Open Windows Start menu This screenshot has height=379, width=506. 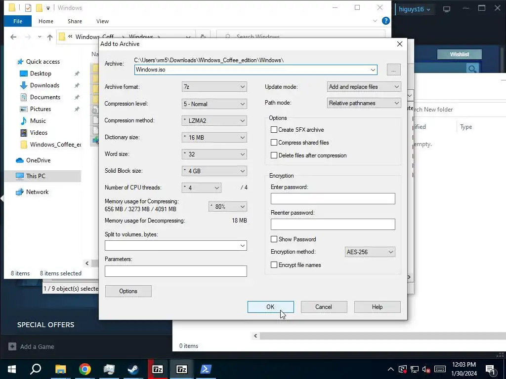(x=12, y=369)
